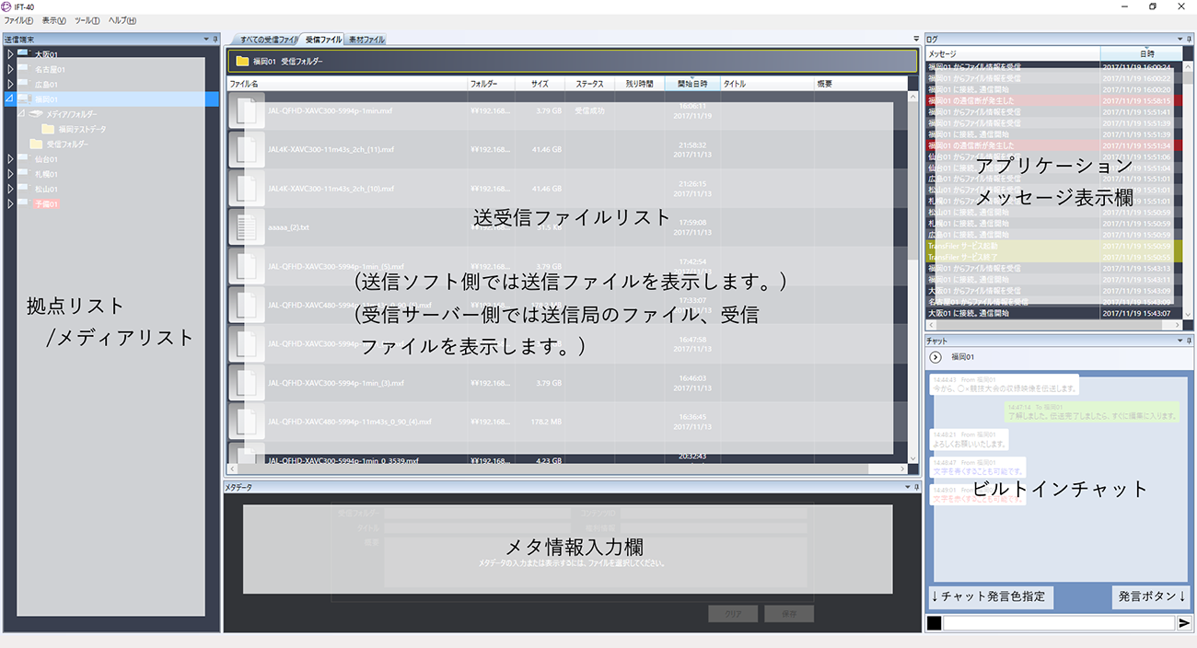Select the 大阪01 terminal computer icon

point(24,54)
